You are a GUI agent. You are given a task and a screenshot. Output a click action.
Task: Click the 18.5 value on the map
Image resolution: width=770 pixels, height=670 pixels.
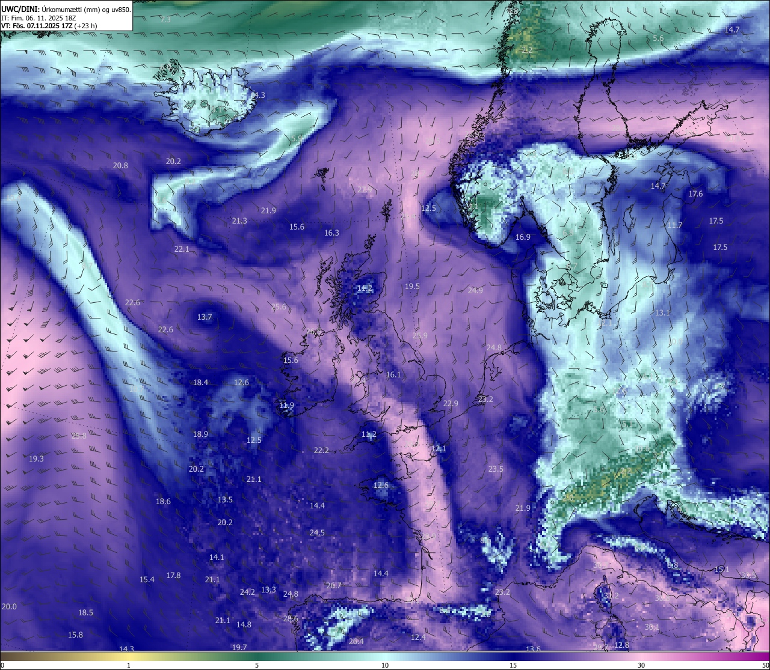[x=85, y=613]
